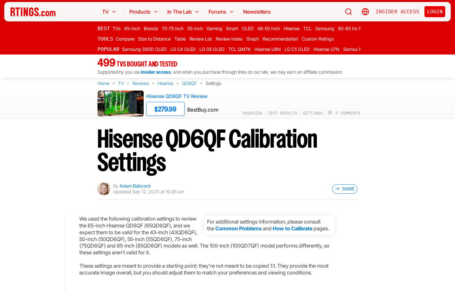Expand the TV dropdown menu
The image size is (455, 292).
109,12
